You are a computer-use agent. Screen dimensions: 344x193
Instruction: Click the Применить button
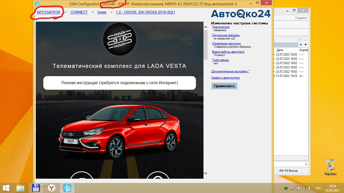tap(224, 86)
